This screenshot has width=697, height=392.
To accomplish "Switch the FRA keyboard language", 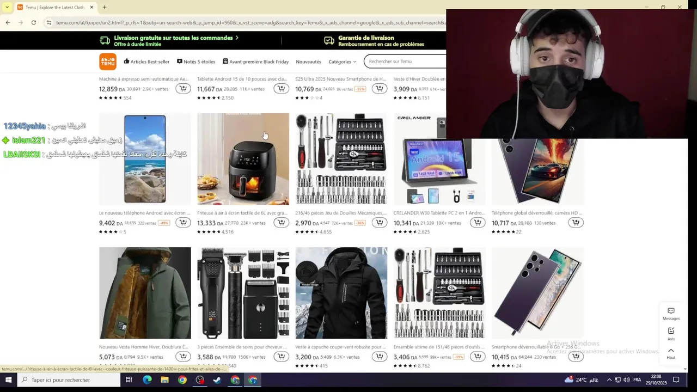I will pyautogui.click(x=638, y=380).
